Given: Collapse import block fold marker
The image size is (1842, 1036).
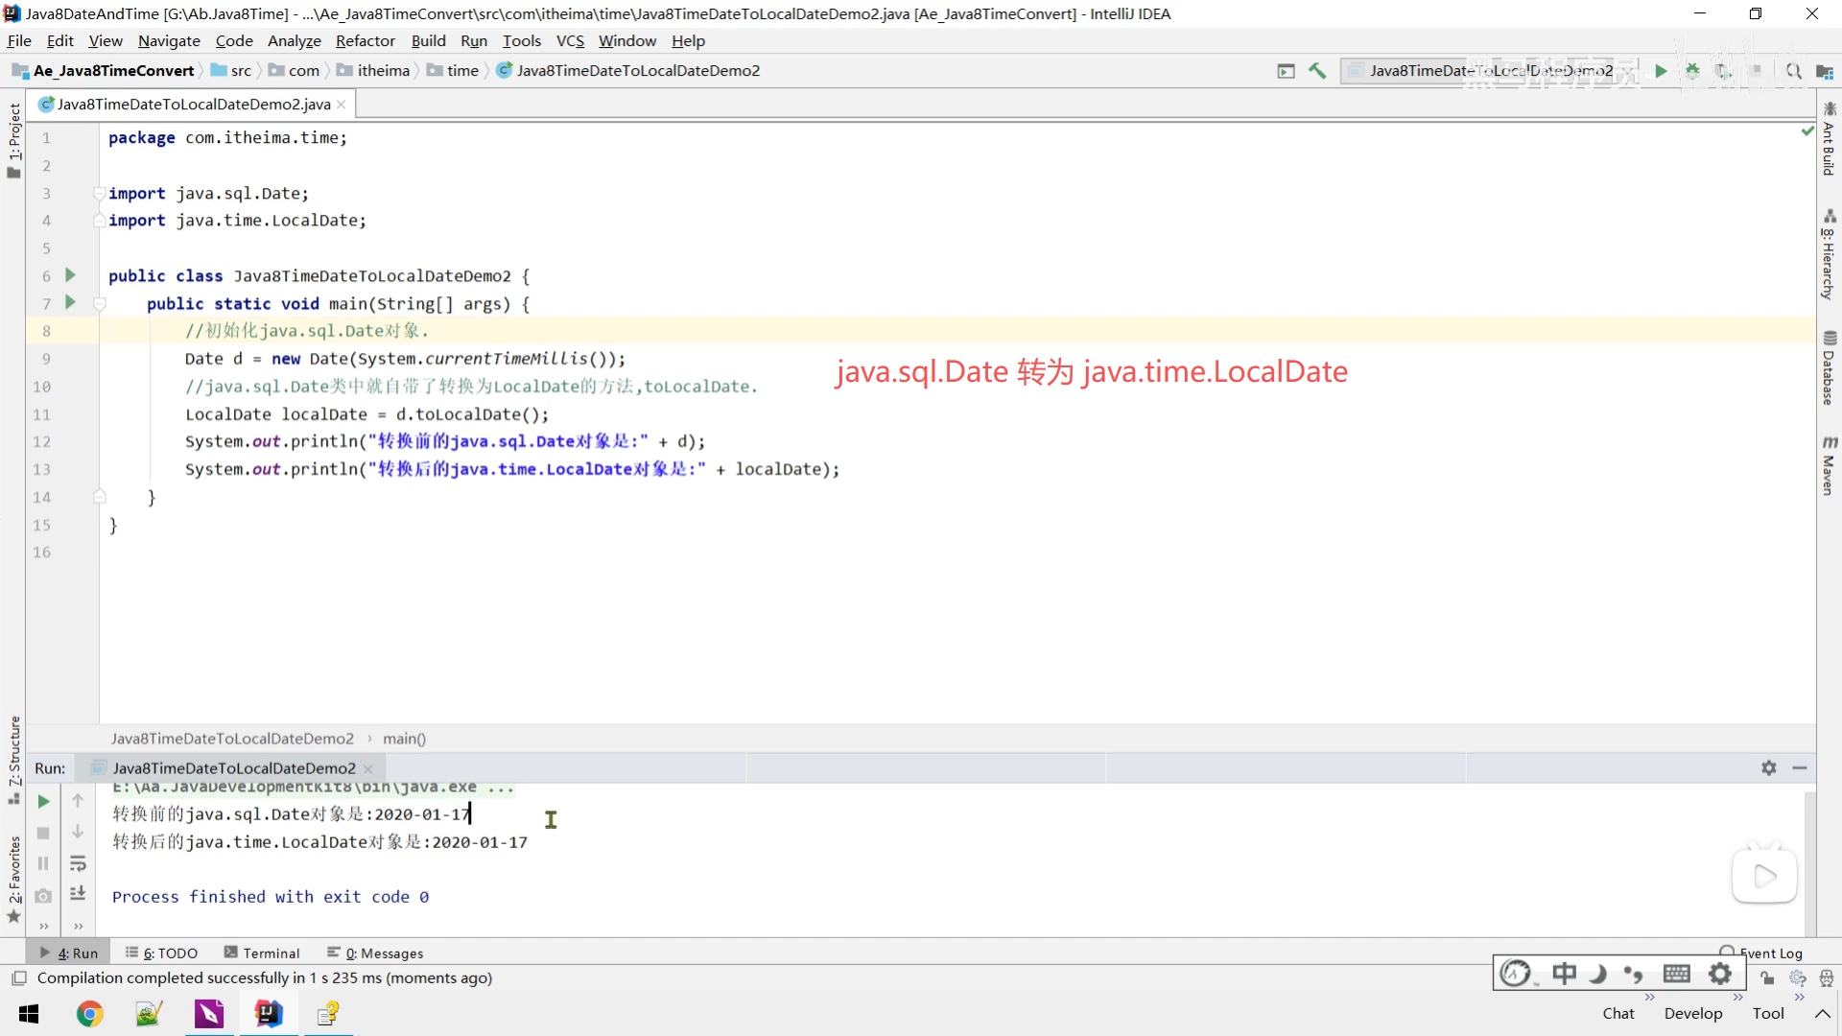Looking at the screenshot, I should point(99,193).
